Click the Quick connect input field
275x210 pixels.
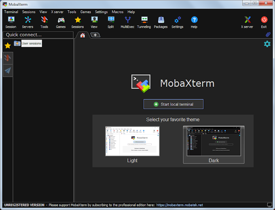(x=38, y=35)
